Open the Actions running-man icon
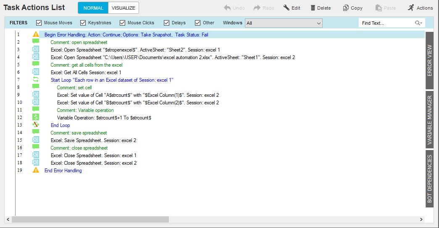 pos(411,8)
